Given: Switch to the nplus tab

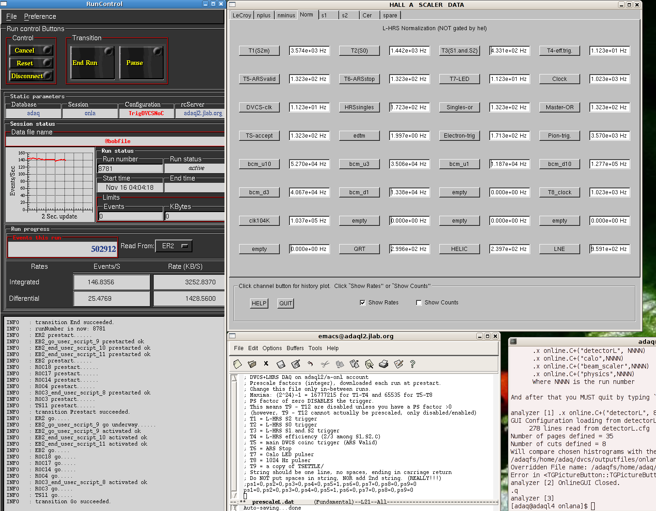Looking at the screenshot, I should [264, 15].
